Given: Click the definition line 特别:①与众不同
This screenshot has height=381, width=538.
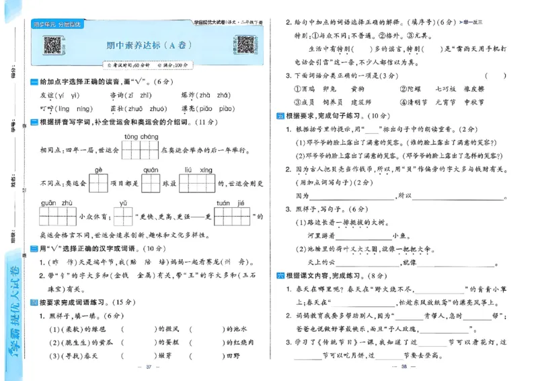Looking at the screenshot, I should tap(363, 36).
